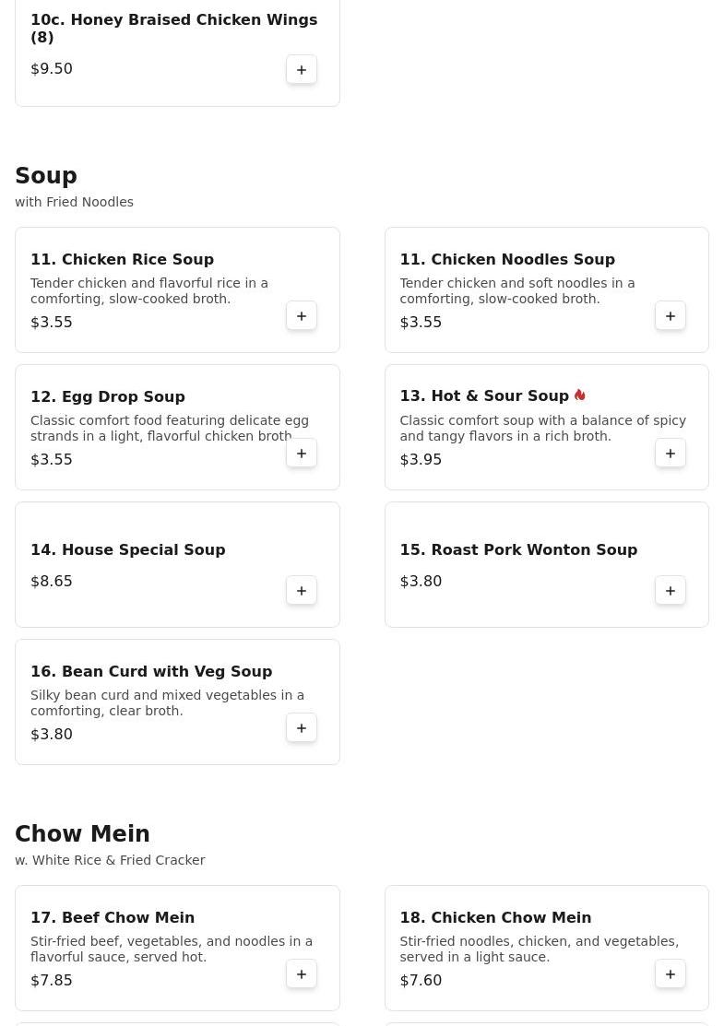
Task: Add Roast Pork Wonton Soup to order
Action: (x=671, y=591)
